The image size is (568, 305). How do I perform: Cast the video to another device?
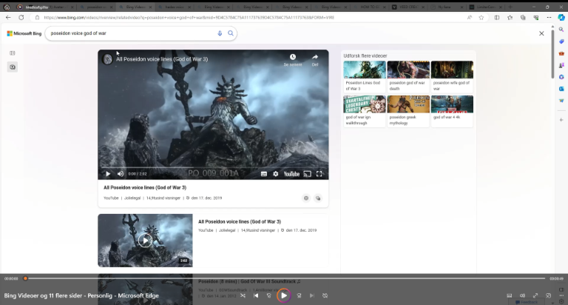(x=308, y=174)
